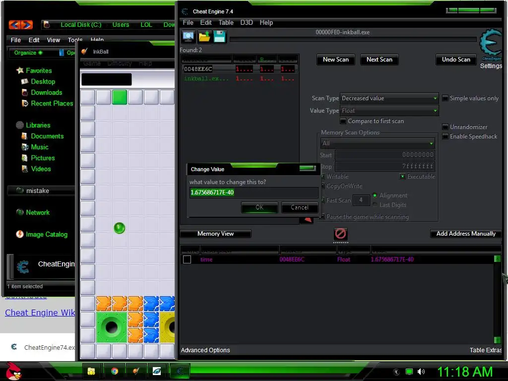
Task: Open the Help menu in Cheat Engine
Action: pyautogui.click(x=266, y=22)
